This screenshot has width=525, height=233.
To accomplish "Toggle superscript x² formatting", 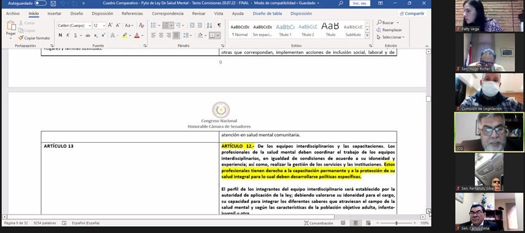I will tap(103, 35).
